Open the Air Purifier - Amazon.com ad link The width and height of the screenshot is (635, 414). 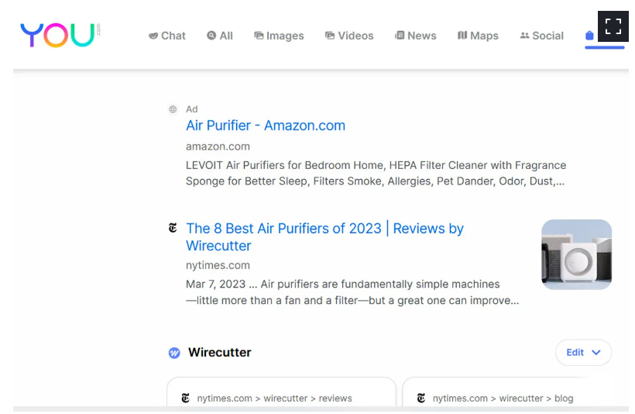[x=266, y=126]
